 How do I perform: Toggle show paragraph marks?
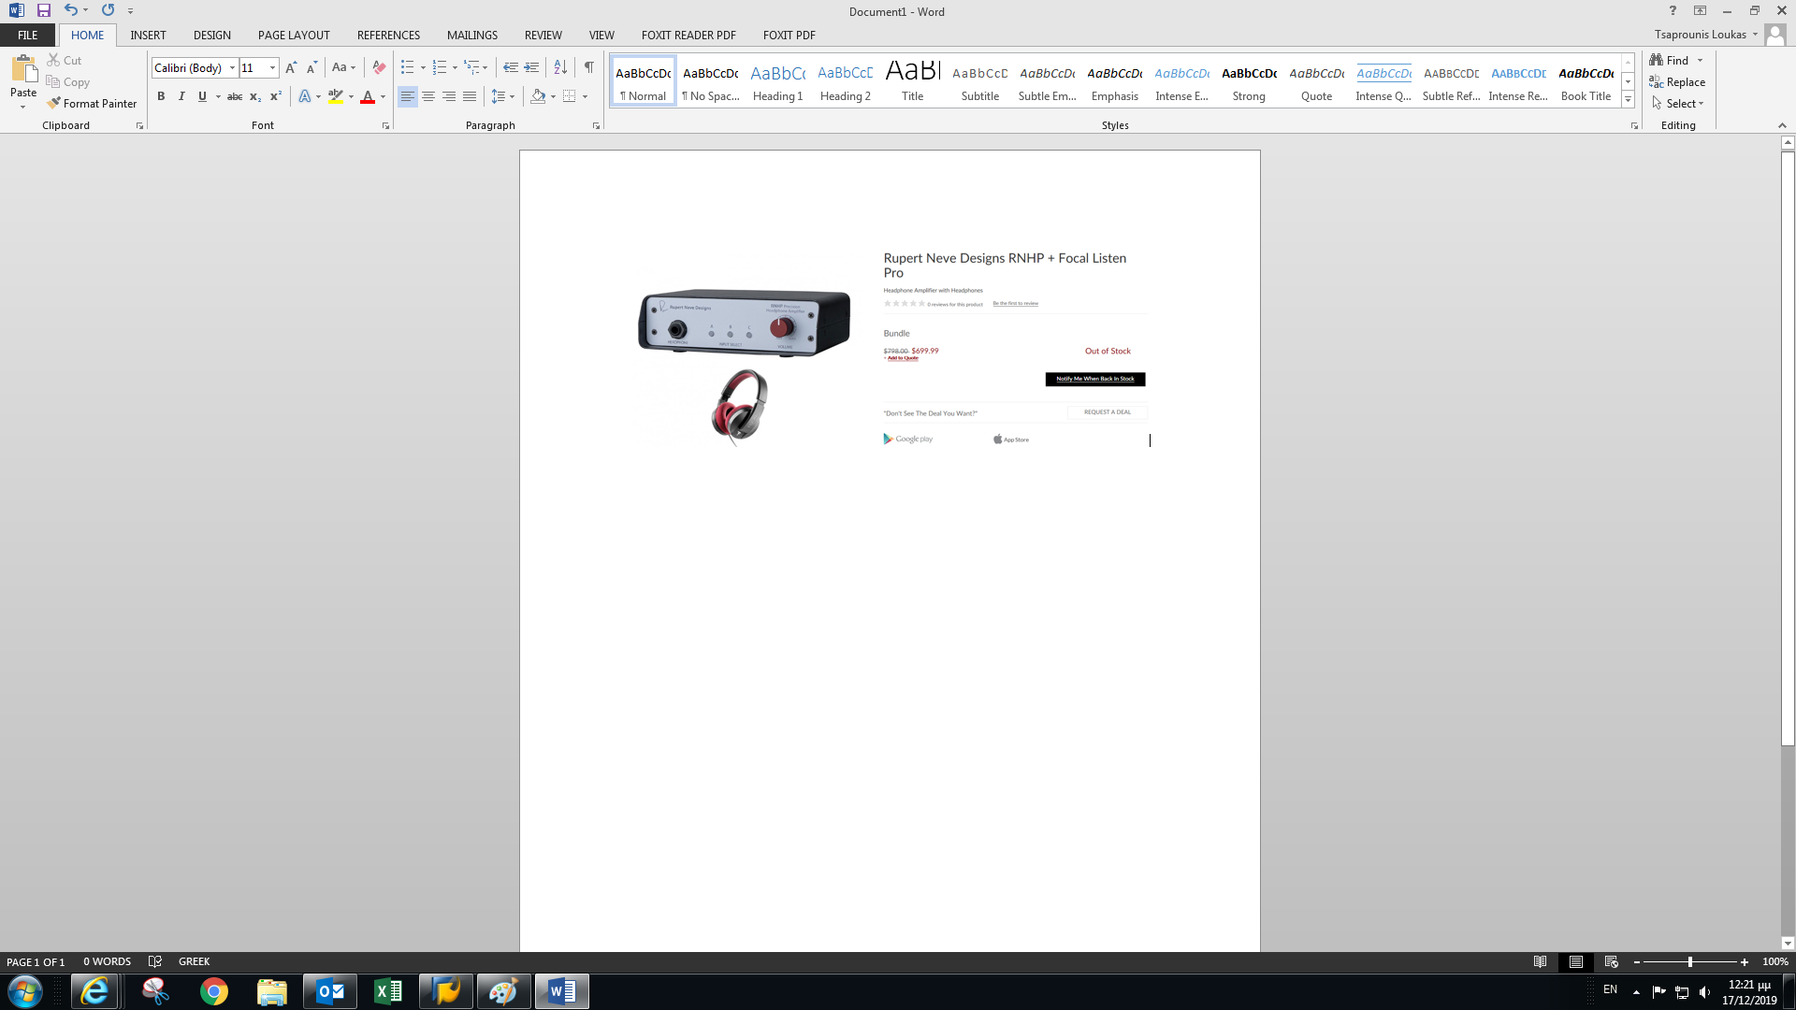(588, 67)
